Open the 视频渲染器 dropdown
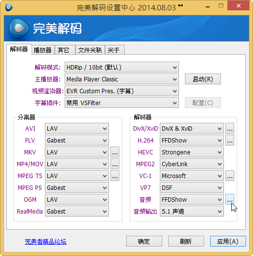 pos(122,91)
